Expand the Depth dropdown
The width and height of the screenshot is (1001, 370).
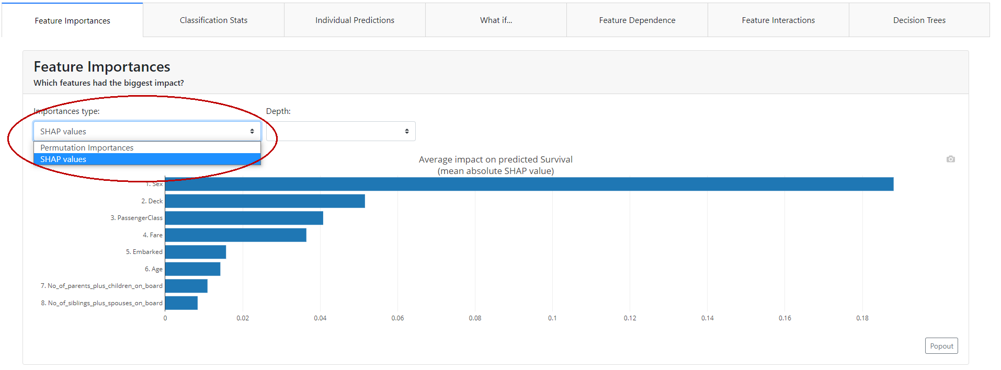pos(340,131)
